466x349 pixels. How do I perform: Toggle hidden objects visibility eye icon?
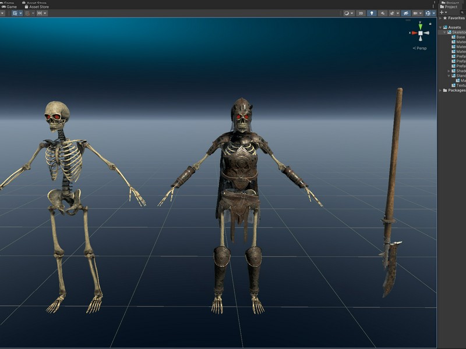tap(405, 13)
